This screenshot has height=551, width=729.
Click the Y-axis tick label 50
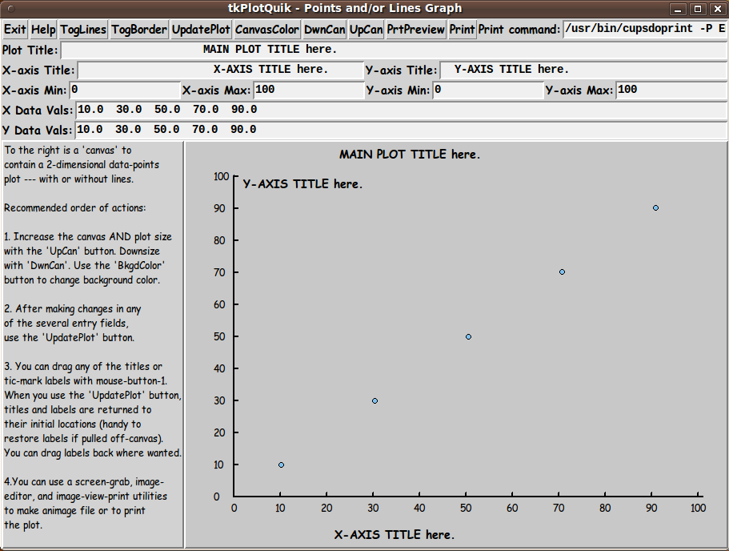[x=219, y=336]
